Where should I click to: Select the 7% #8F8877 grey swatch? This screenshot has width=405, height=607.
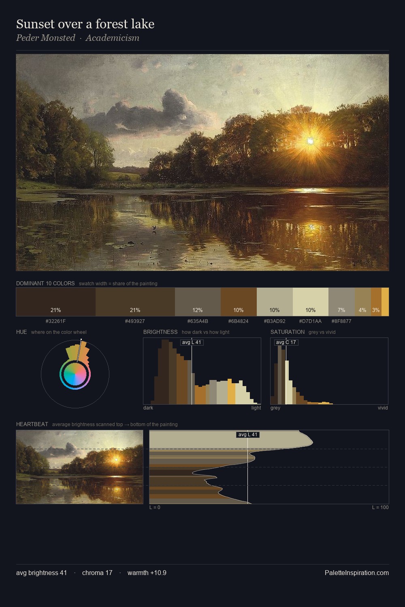(x=341, y=302)
